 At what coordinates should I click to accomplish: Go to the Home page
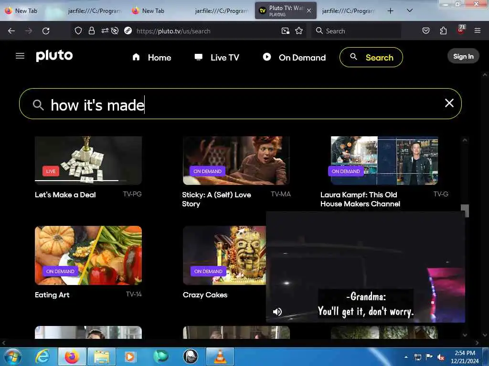tap(152, 57)
